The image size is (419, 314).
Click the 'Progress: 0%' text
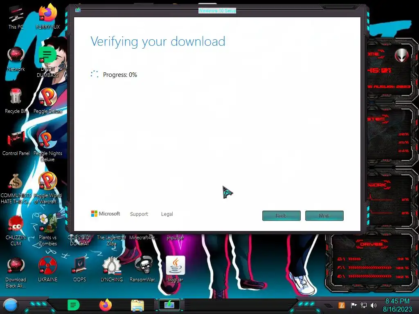pyautogui.click(x=120, y=75)
